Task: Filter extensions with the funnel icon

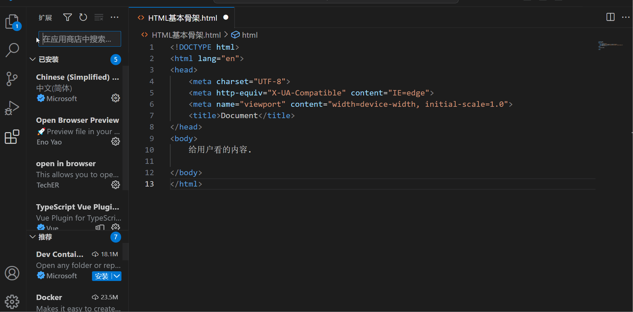Action: (68, 17)
